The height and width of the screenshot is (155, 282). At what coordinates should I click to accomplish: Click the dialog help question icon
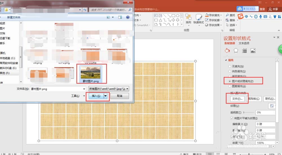[x=128, y=17]
